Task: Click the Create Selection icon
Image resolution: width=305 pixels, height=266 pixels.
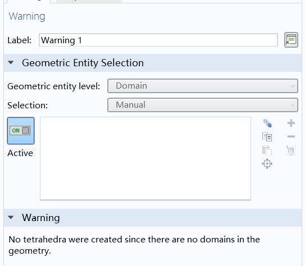Action: pos(267,123)
